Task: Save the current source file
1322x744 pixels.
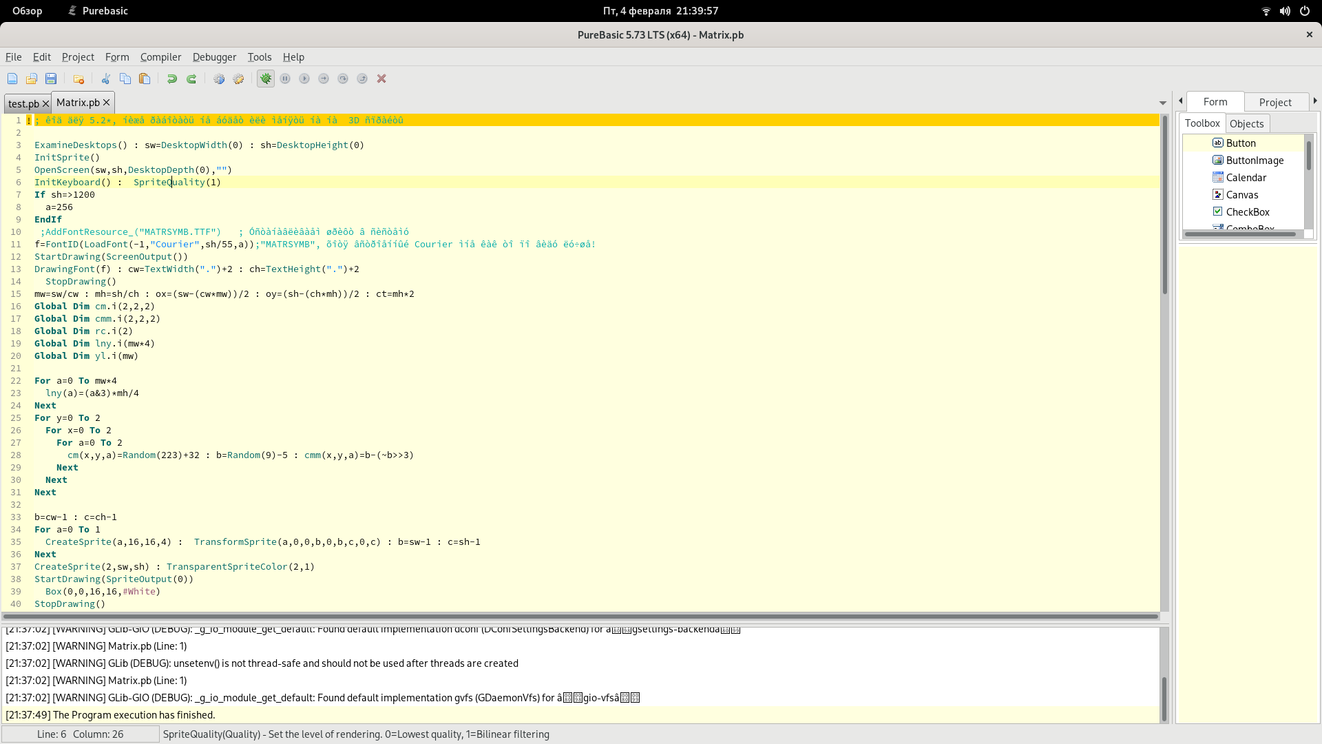Action: coord(51,79)
